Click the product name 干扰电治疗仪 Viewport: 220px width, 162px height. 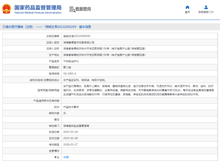pos(71,61)
